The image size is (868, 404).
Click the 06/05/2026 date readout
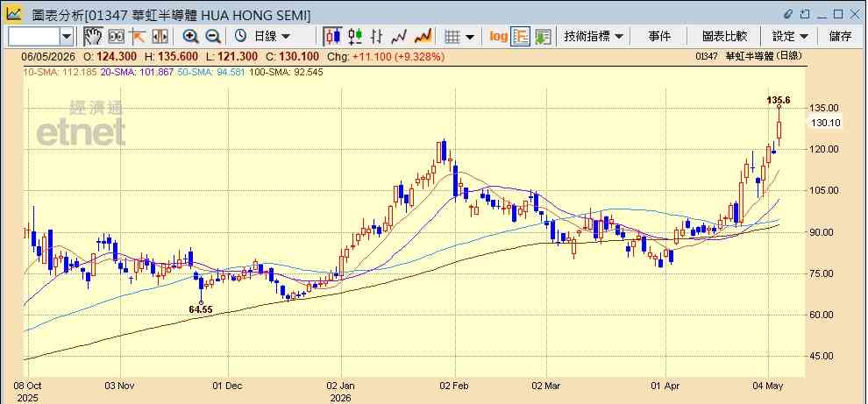(49, 56)
